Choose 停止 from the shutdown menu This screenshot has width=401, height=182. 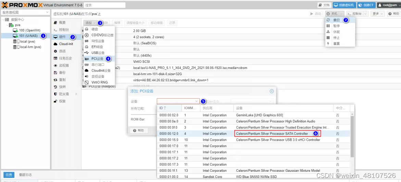(x=340, y=38)
